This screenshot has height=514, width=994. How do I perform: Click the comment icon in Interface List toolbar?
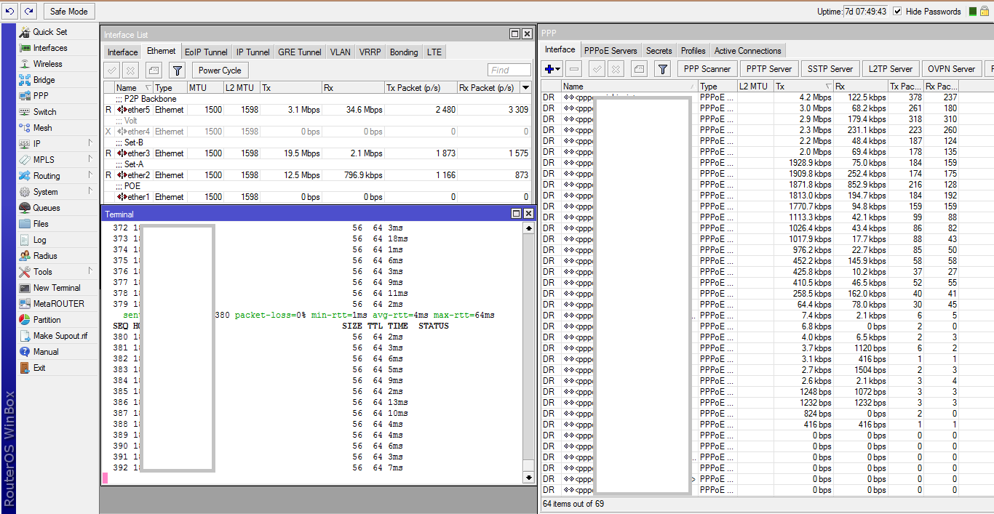point(154,71)
